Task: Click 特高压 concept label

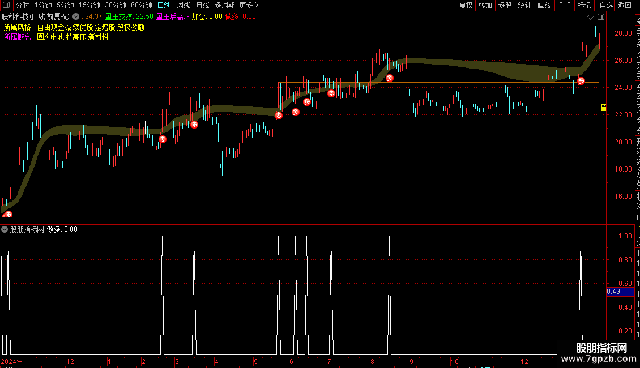Action: click(x=76, y=37)
